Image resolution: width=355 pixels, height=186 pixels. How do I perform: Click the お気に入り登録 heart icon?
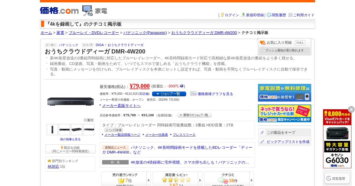coord(263,43)
